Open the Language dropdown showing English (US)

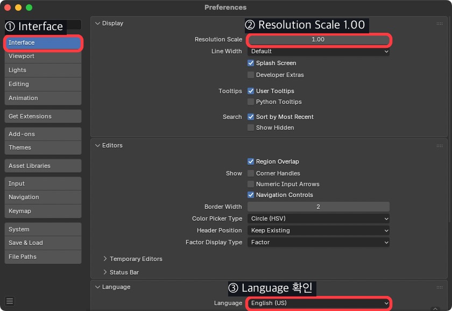[x=318, y=303]
